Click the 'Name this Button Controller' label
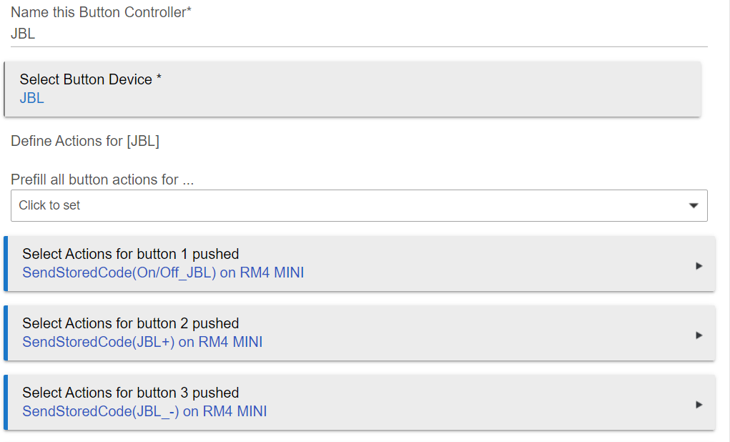This screenshot has height=442, width=730. click(x=101, y=12)
